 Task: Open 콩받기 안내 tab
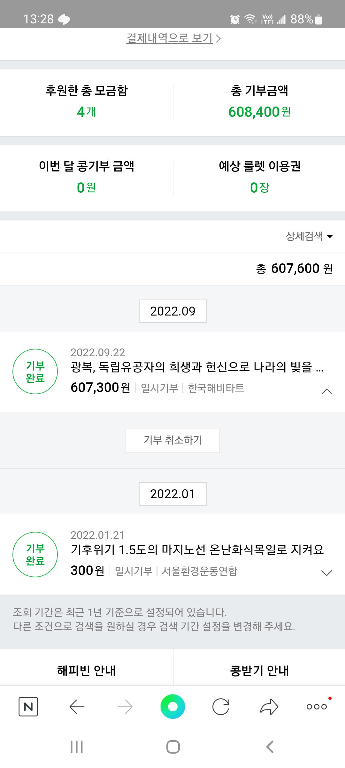pyautogui.click(x=259, y=670)
